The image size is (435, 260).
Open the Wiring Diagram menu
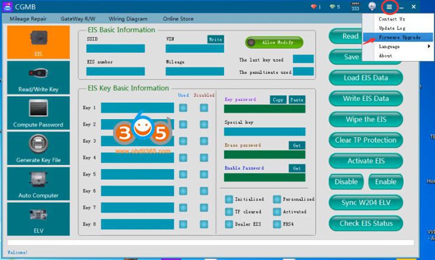pos(129,19)
